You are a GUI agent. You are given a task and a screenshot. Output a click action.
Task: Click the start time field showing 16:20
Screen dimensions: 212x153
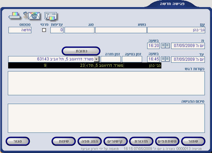[x=153, y=46]
